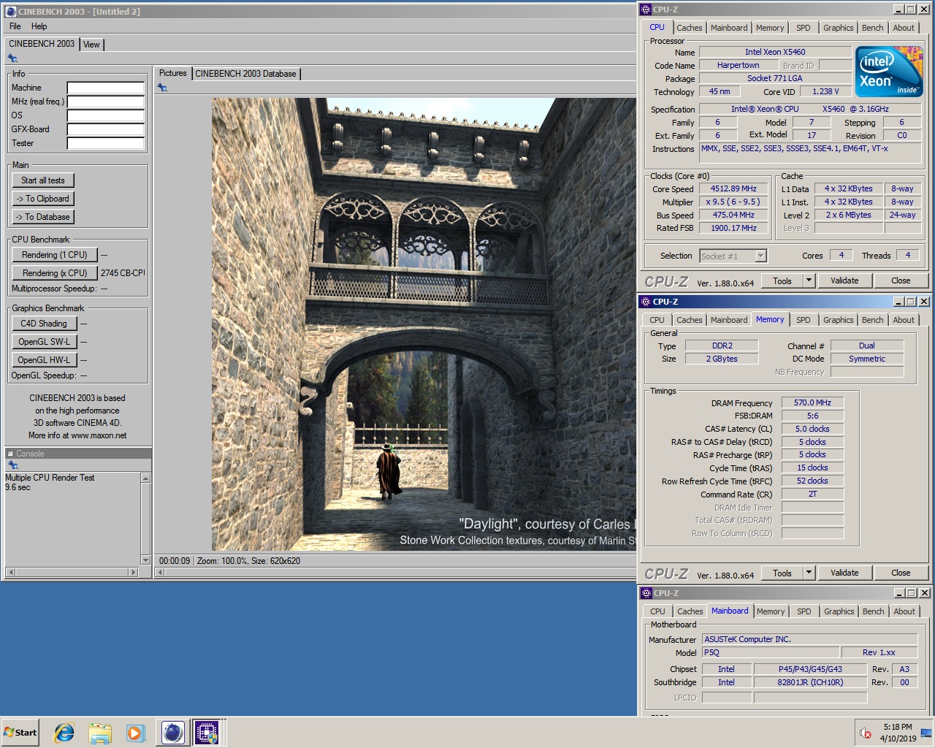Run the OpenGL HW-L test
935x748 pixels.
pyautogui.click(x=44, y=360)
